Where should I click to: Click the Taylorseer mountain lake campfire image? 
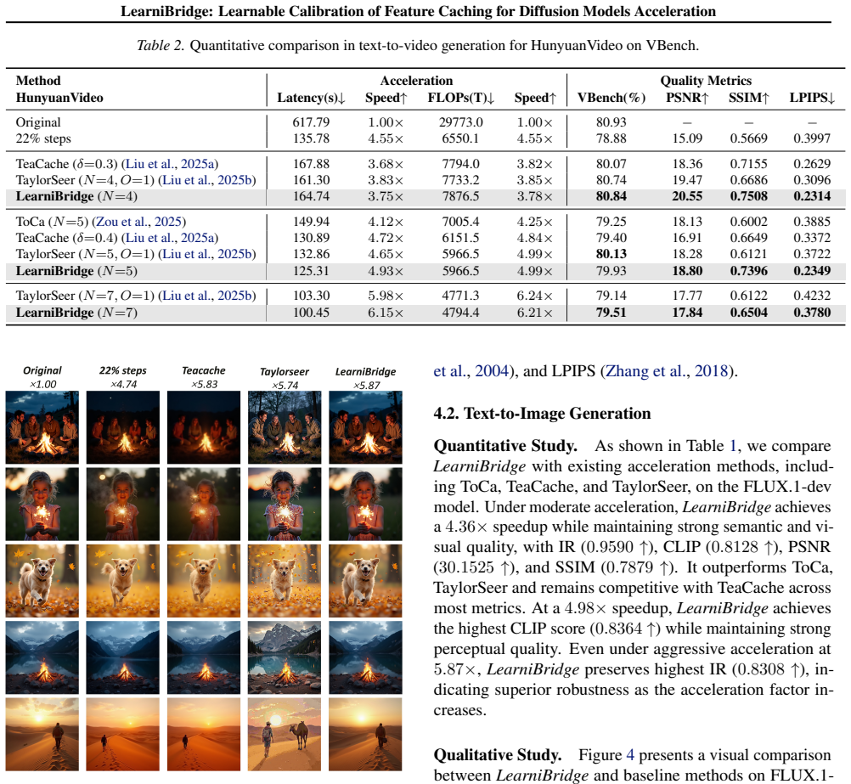coord(285,658)
